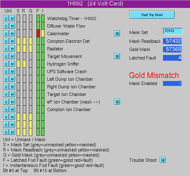
Task: Mask Right Dump Ion Chamber with M
Action: point(12,86)
